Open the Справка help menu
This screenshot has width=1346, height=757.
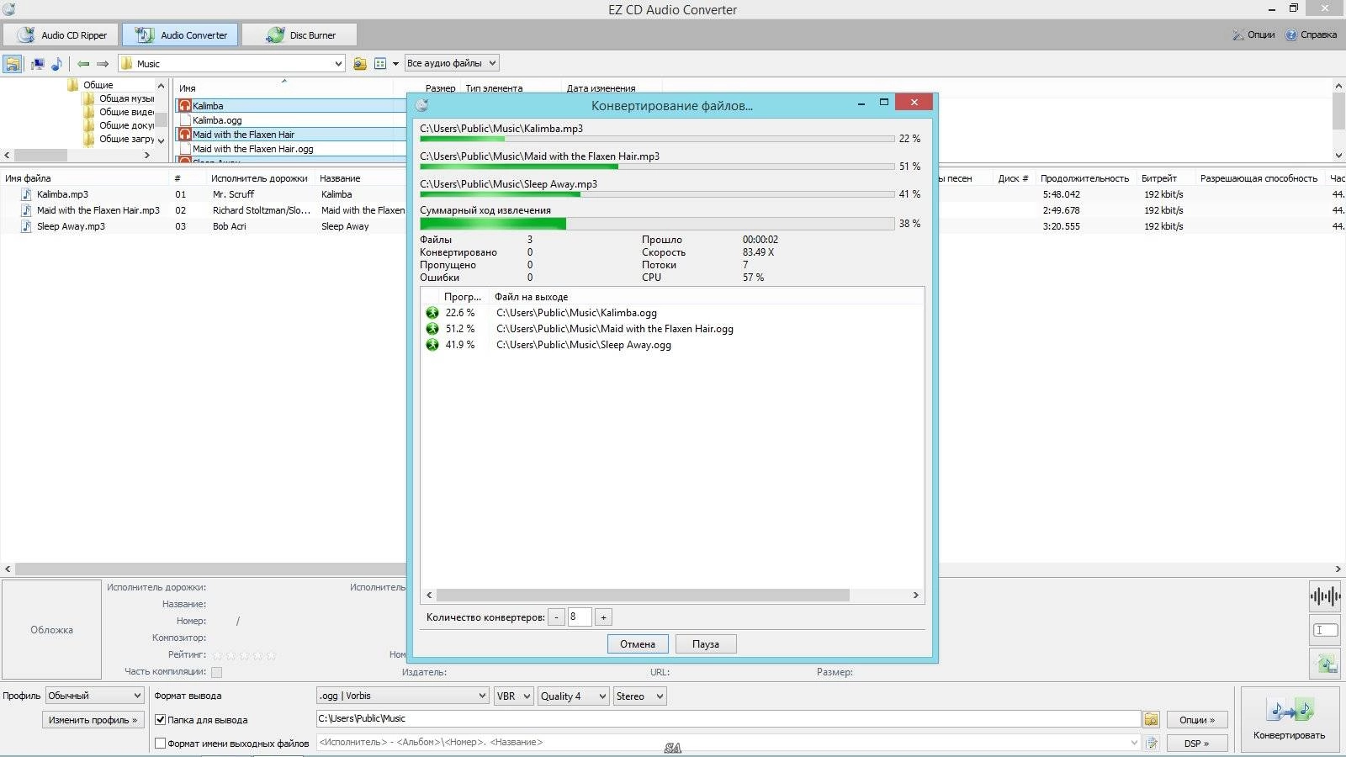pos(1311,34)
